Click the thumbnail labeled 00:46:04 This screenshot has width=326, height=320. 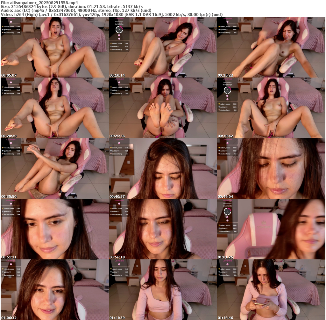click(271, 168)
